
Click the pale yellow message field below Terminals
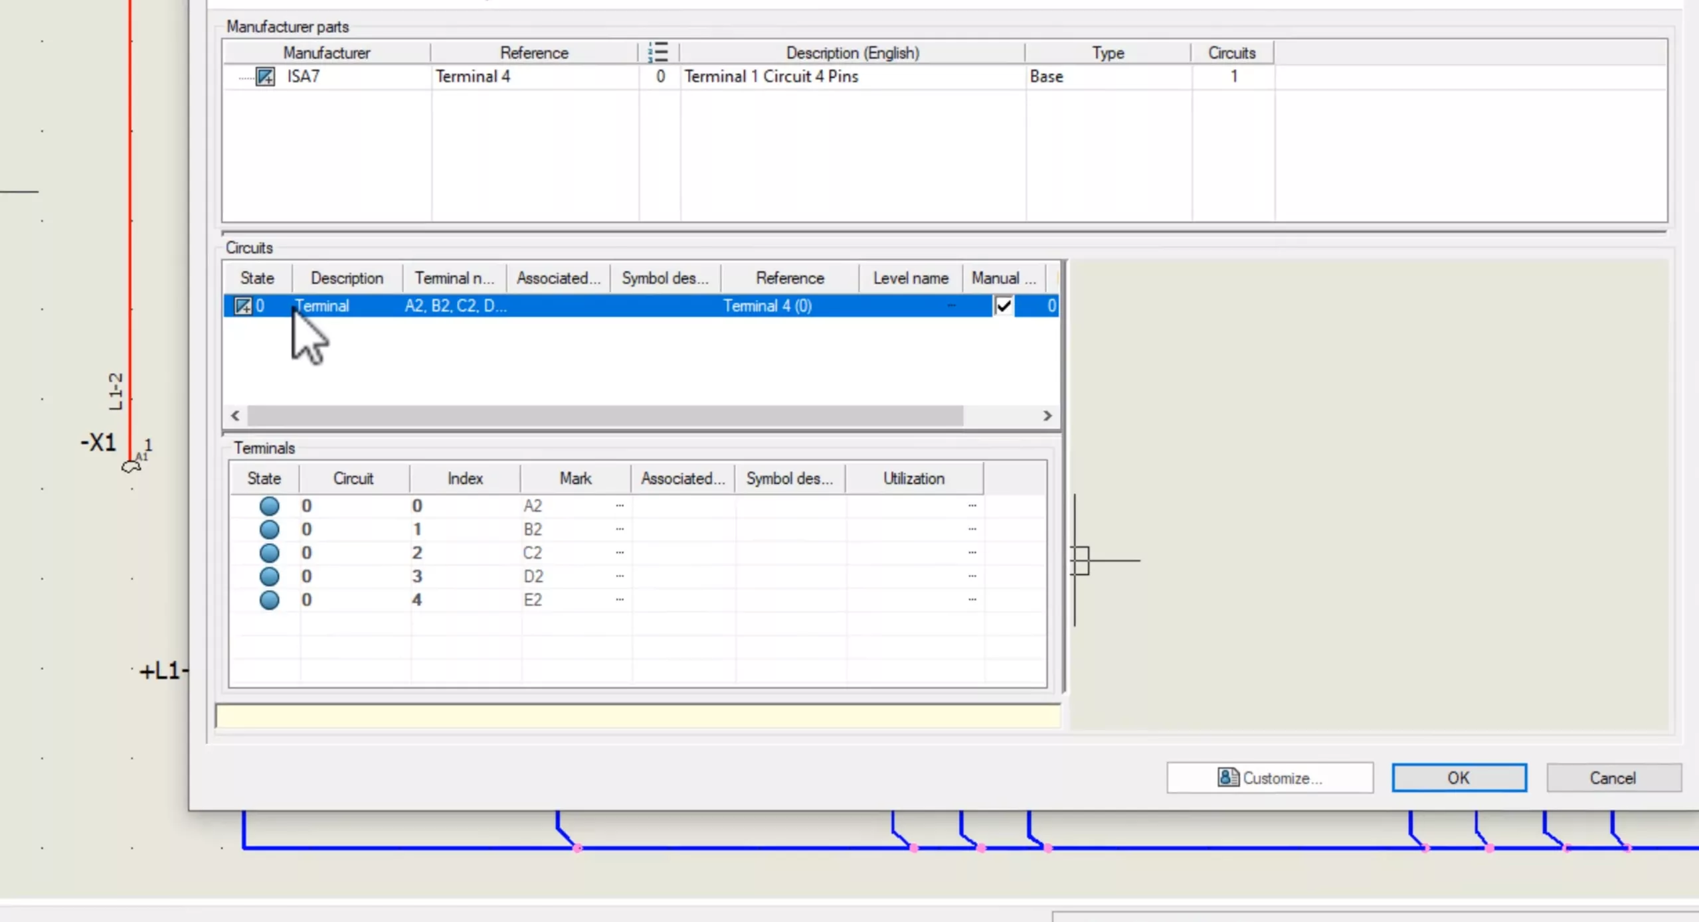coord(638,716)
